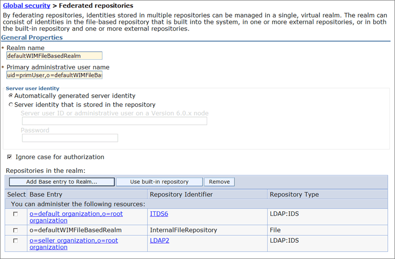The width and height of the screenshot is (395, 259).
Task: Tick the checkbox for default organization row
Action: click(x=15, y=214)
